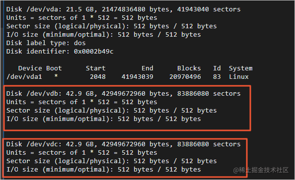295x180 pixels.
Task: Click the Id column header
Action: coord(217,68)
